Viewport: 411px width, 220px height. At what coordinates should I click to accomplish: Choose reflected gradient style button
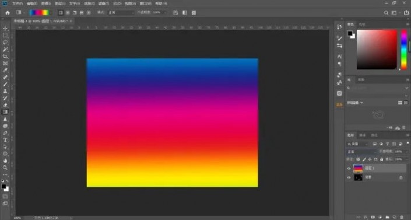point(82,13)
